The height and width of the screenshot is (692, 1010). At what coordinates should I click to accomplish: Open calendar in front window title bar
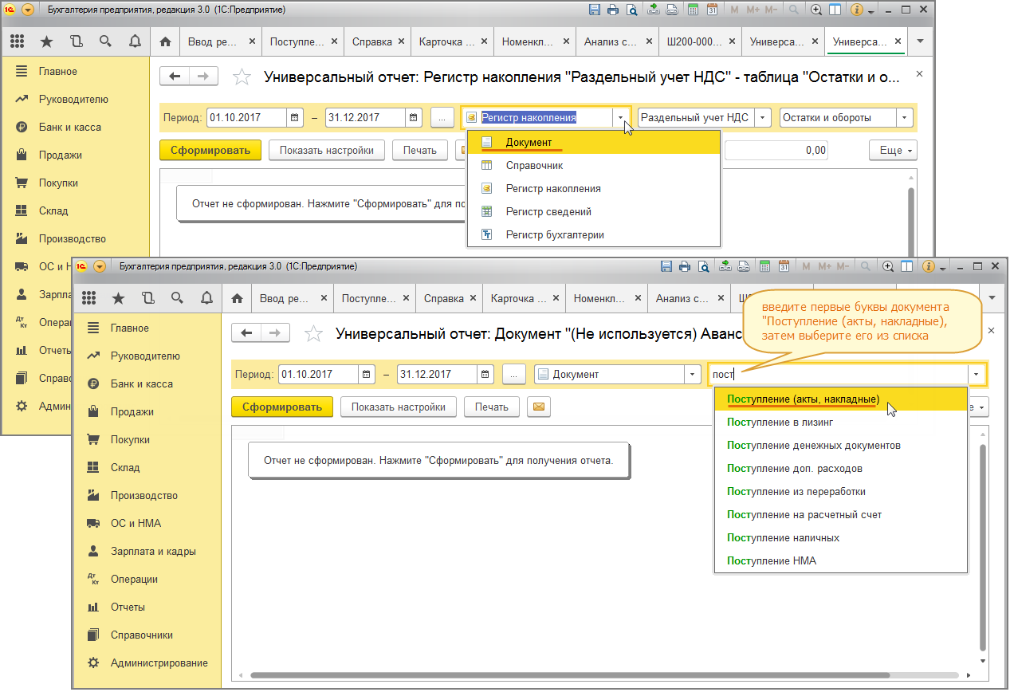pyautogui.click(x=784, y=266)
